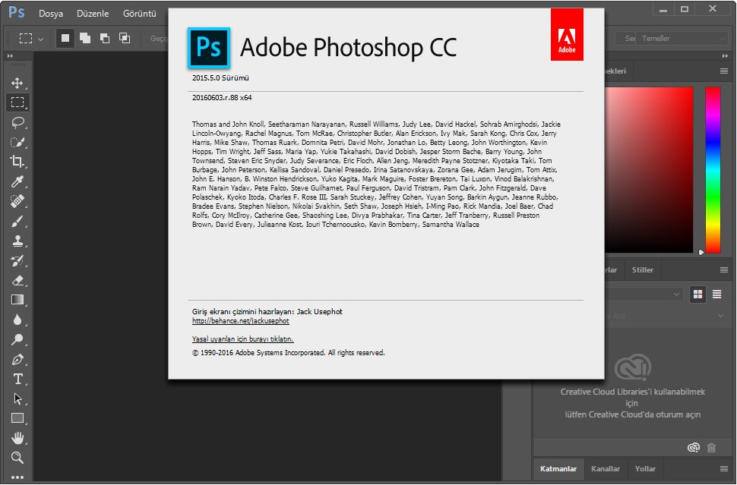Click the Yasal uyarılar legal notices link

click(242, 339)
